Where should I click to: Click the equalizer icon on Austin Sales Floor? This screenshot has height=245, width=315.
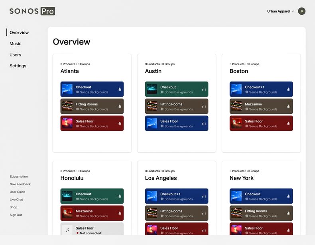tap(204, 123)
